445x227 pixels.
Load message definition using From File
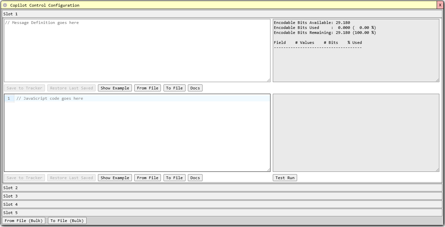coord(148,88)
